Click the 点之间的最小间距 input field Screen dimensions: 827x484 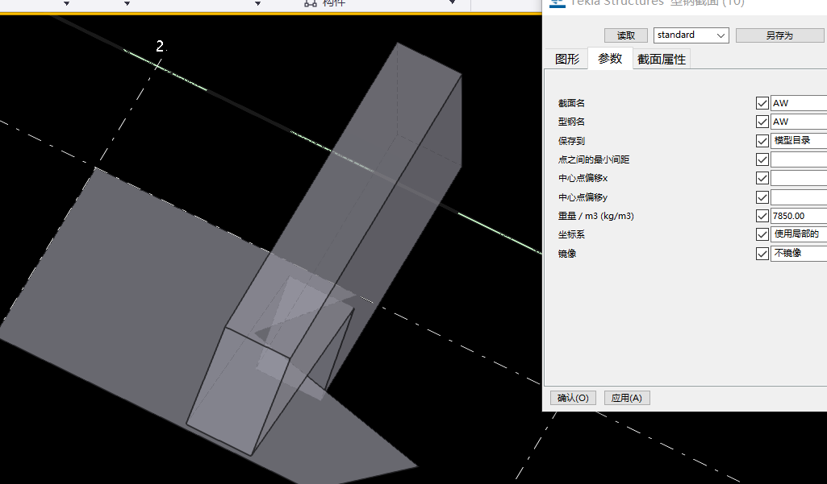pyautogui.click(x=799, y=159)
